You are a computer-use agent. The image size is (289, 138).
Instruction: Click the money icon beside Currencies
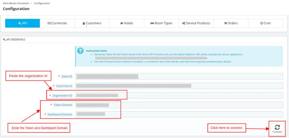click(x=49, y=23)
